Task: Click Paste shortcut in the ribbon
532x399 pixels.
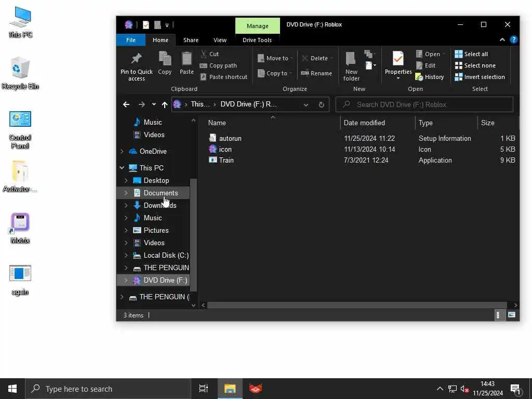Action: 224,77
